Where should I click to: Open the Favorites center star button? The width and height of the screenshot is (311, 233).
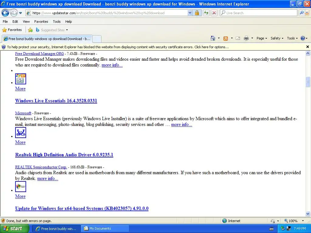point(12,30)
